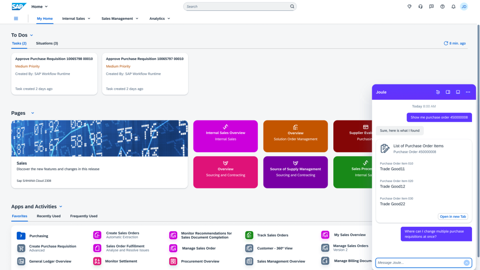
Task: Click Joule side panel layout icon
Action: (x=448, y=92)
